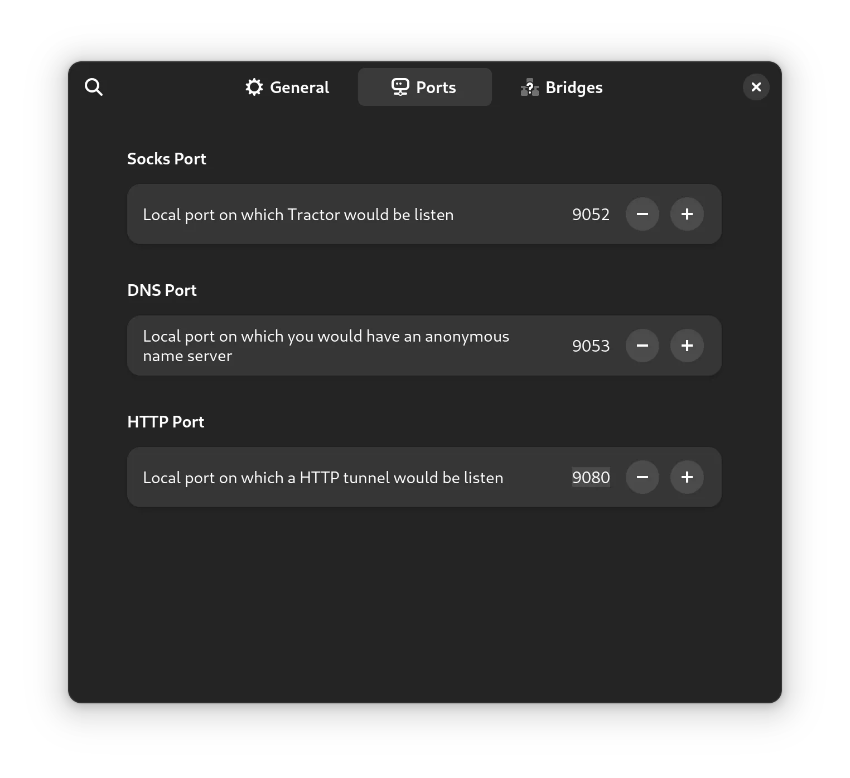The height and width of the screenshot is (778, 850).
Task: Select the anonymous name server row text
Action: pyautogui.click(x=326, y=346)
